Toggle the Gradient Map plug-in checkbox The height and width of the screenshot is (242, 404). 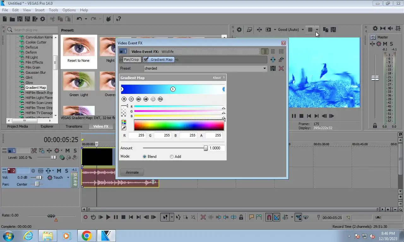(146, 60)
